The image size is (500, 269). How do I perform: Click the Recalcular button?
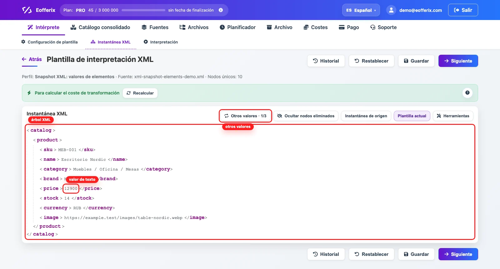[x=140, y=93]
